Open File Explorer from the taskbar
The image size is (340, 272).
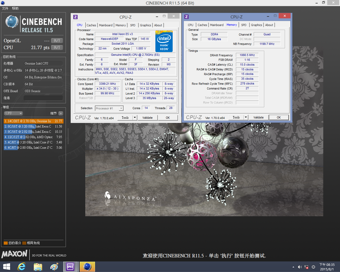(38, 267)
